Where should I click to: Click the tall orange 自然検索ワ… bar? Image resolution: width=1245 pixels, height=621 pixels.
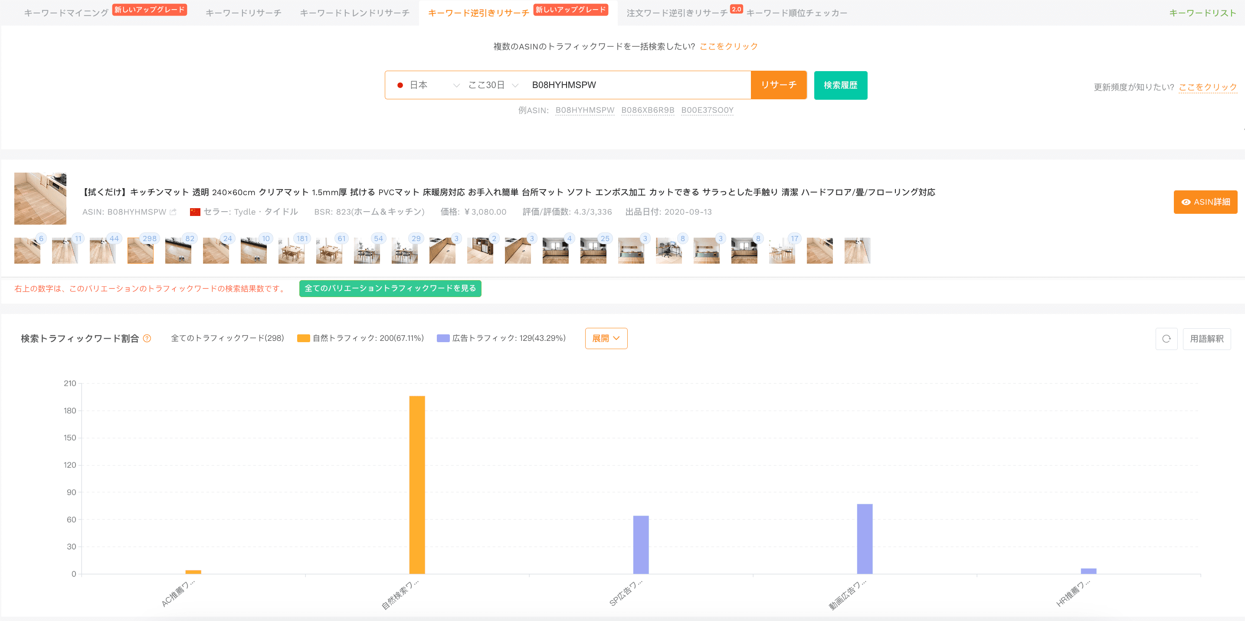417,485
